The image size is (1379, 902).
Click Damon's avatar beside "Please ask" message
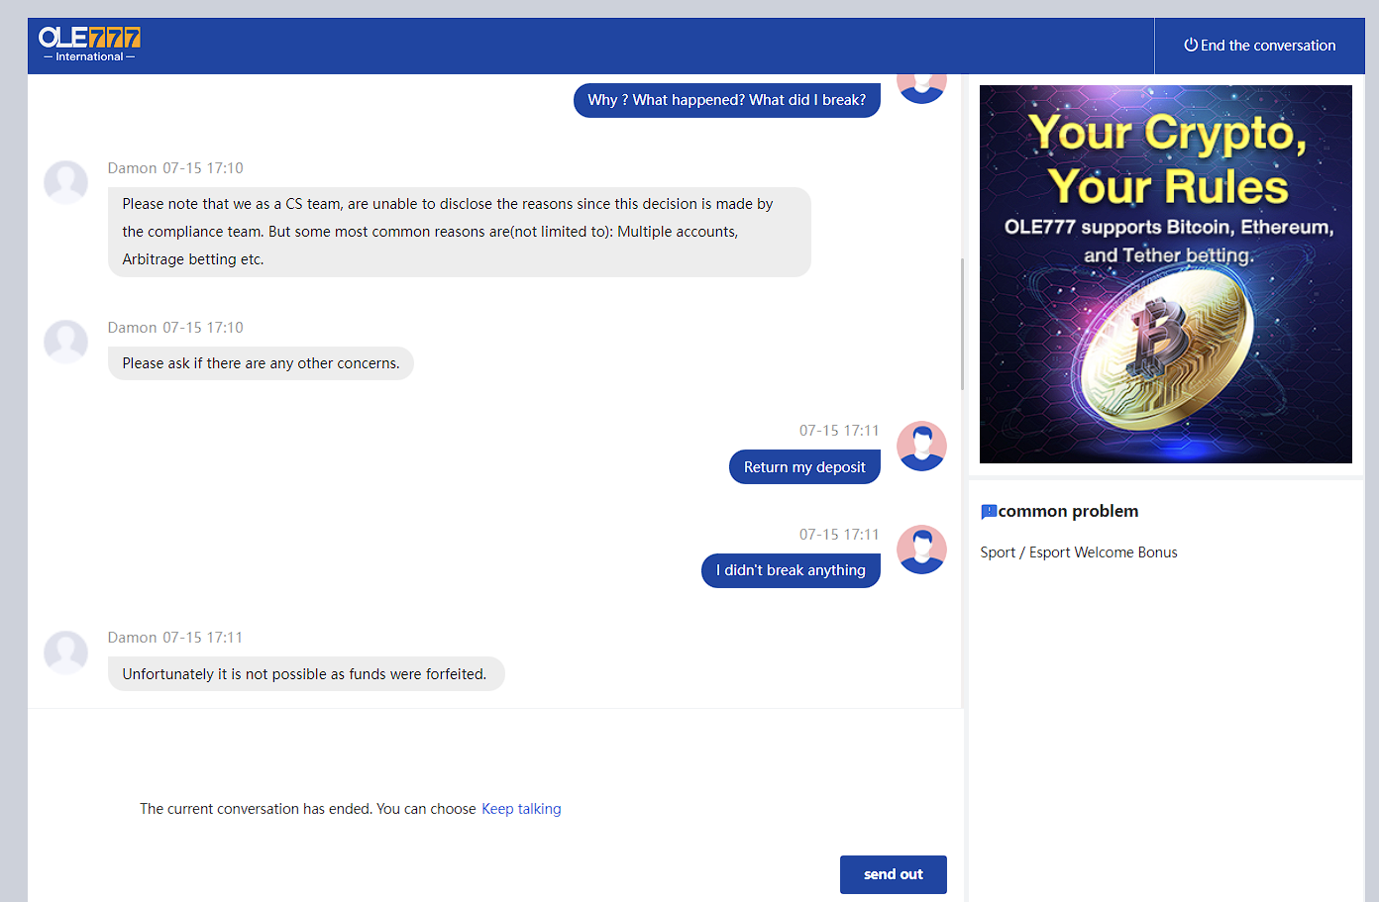[66, 342]
